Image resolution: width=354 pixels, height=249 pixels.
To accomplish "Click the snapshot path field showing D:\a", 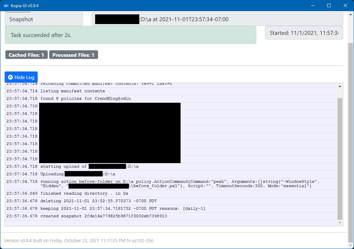I will 217,19.
